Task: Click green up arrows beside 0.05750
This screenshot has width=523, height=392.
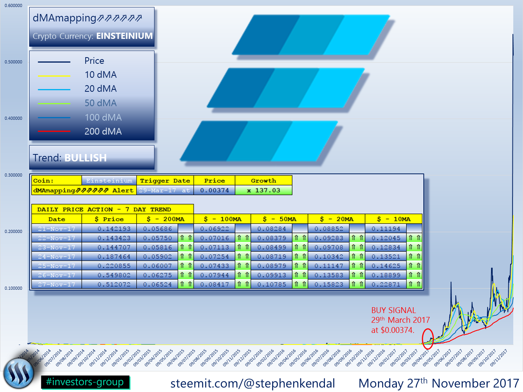Action: [186, 238]
